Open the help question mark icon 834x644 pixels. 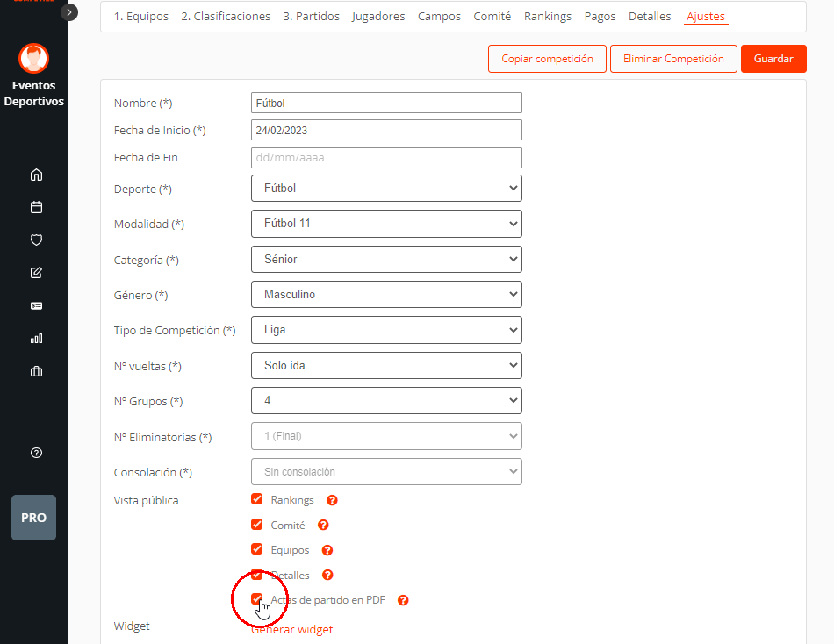point(36,453)
